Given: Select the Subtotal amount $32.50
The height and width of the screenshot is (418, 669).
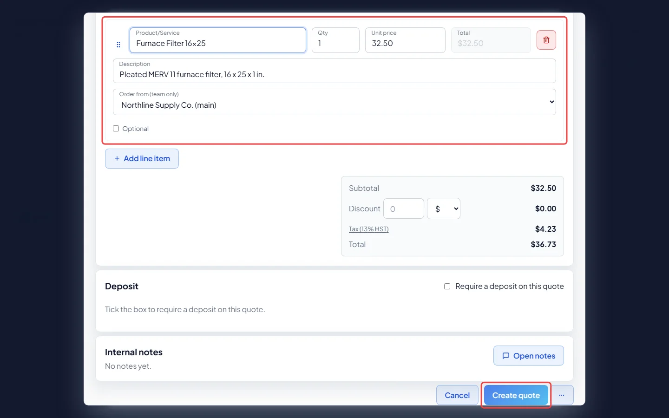Looking at the screenshot, I should pos(544,188).
